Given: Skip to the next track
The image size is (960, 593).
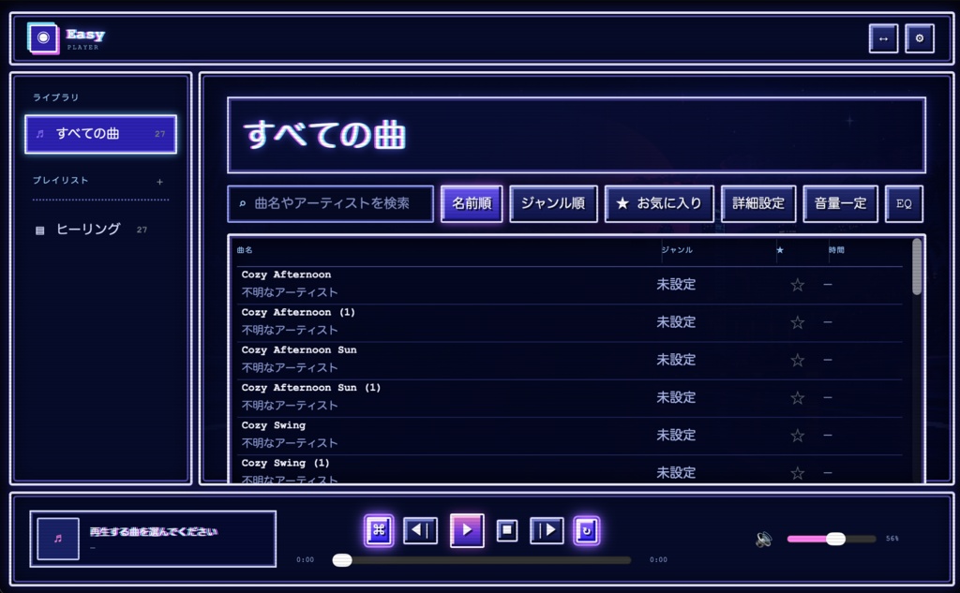Looking at the screenshot, I should coord(547,530).
